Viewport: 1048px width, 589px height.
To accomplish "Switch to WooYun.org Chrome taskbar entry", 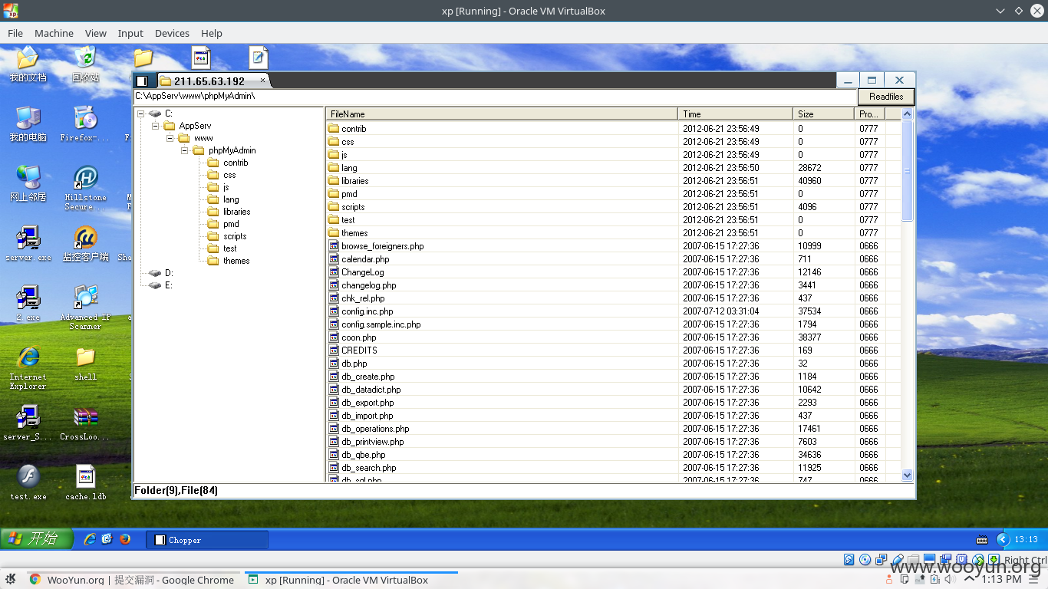I will tap(132, 580).
